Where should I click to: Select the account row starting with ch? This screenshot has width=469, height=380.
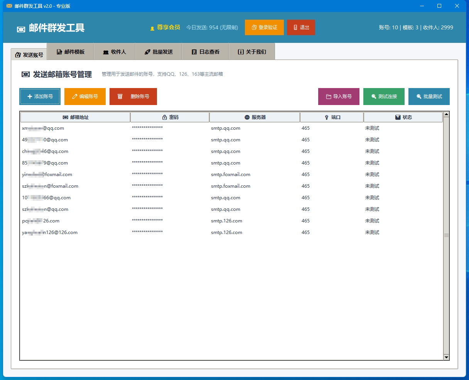(x=231, y=151)
